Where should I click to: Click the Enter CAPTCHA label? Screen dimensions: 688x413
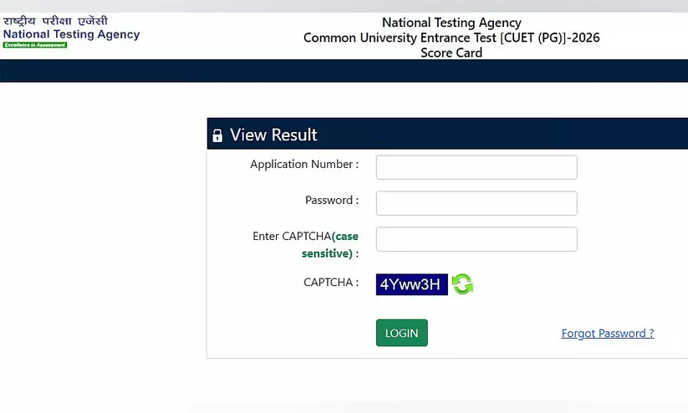click(292, 237)
